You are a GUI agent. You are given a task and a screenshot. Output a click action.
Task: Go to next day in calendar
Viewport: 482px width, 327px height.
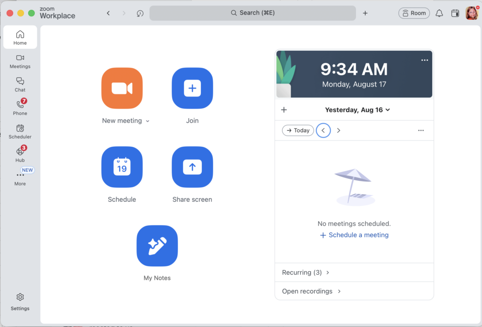point(338,130)
